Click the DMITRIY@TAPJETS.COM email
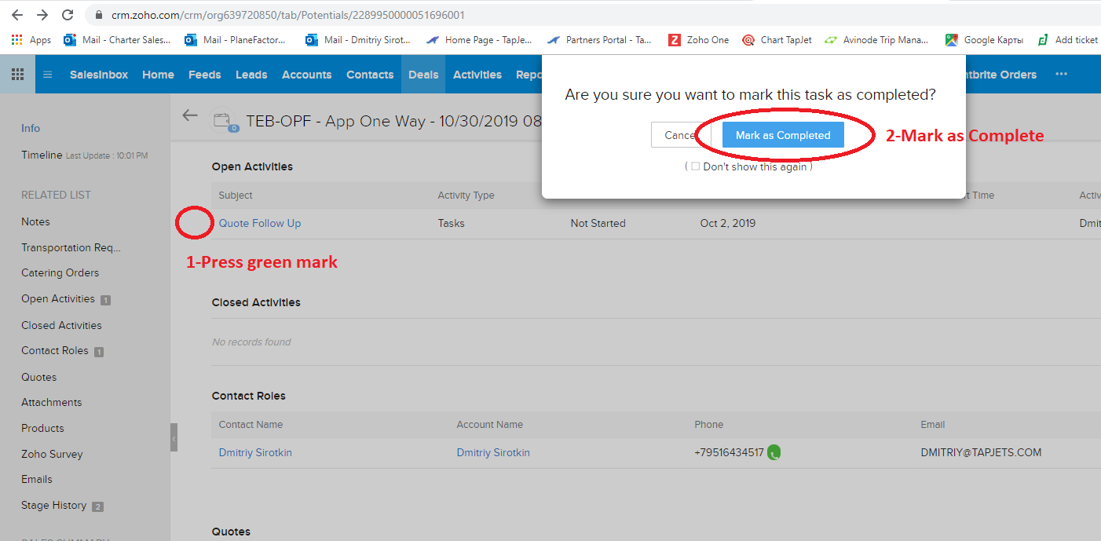The height and width of the screenshot is (541, 1101). click(981, 452)
